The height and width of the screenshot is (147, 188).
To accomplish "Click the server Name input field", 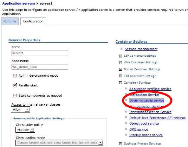I will point(40,53).
